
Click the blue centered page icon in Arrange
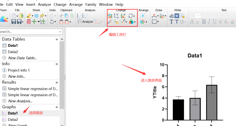coord(143,16)
